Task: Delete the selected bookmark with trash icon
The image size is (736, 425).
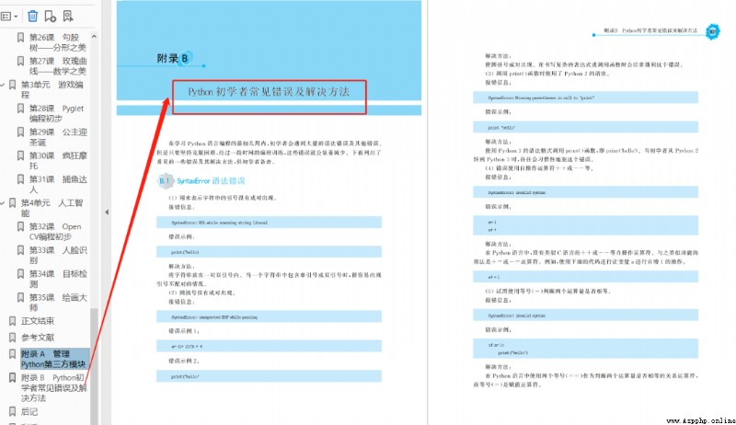Action: click(33, 16)
